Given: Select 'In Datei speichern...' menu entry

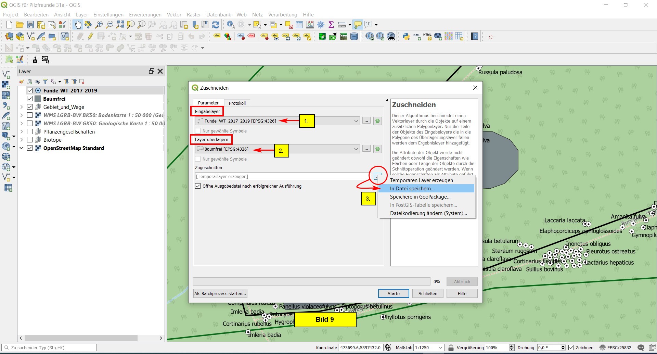Looking at the screenshot, I should [x=412, y=189].
